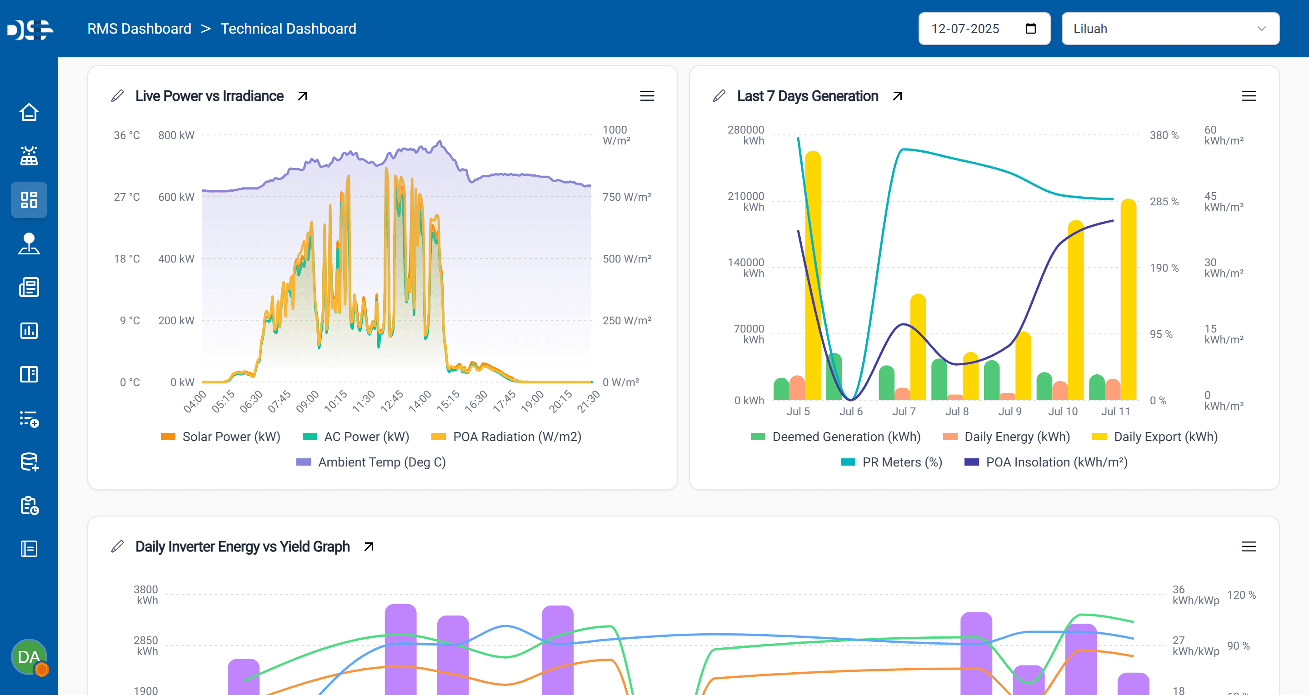Edit Live Power vs Irradiance pencil icon
The width and height of the screenshot is (1309, 695).
[x=117, y=96]
